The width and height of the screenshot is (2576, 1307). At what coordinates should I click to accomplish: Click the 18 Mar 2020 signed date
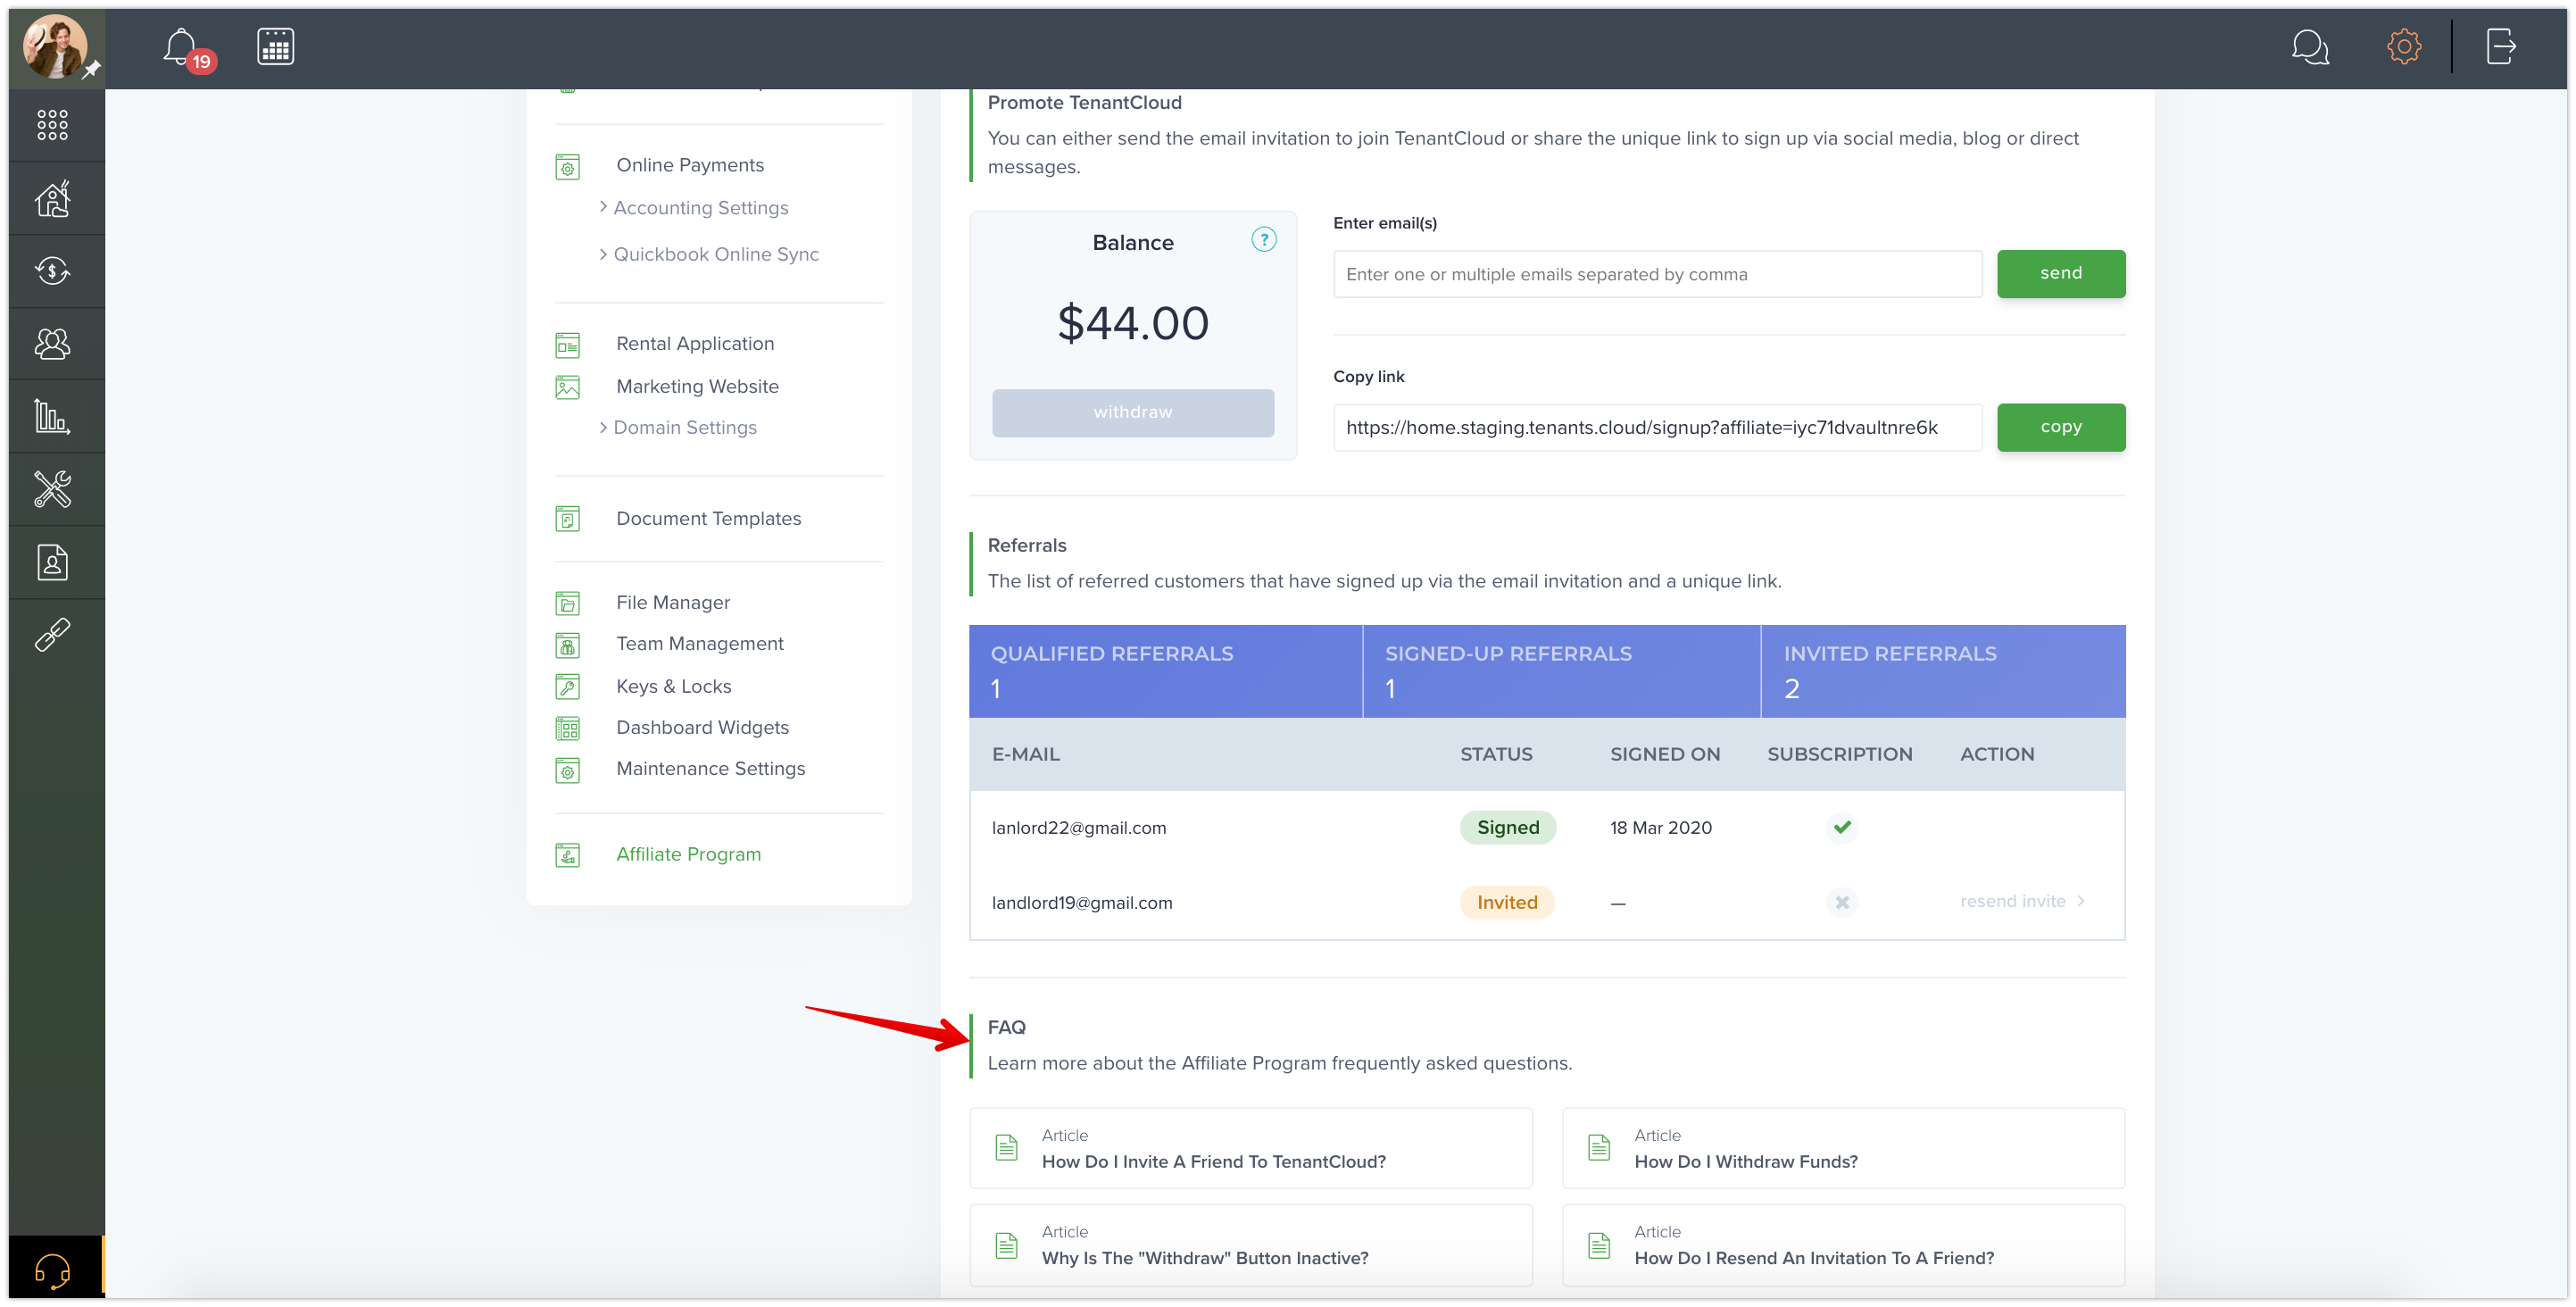tap(1660, 827)
